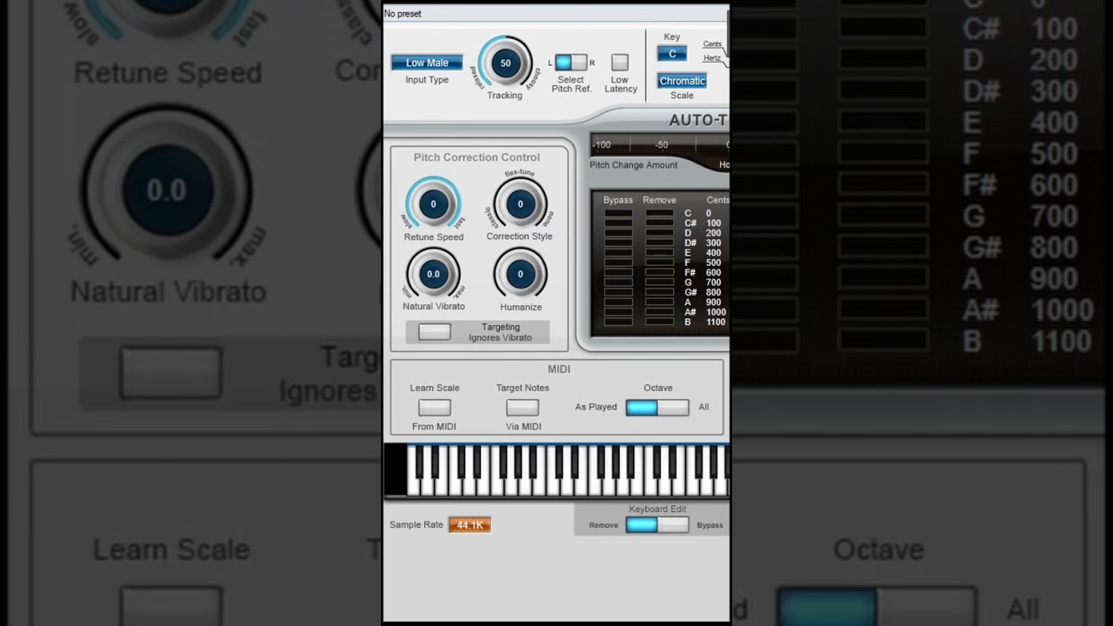Click the Natural Vibrato knob
Screen dimensions: 1113x626
point(433,274)
